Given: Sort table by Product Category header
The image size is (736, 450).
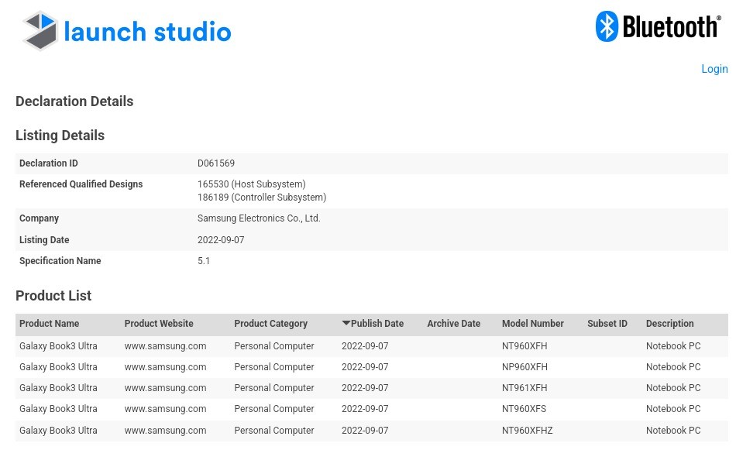Looking at the screenshot, I should click(270, 324).
